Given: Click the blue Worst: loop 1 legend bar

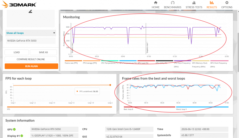Looking at the screenshot, I should (202, 107).
